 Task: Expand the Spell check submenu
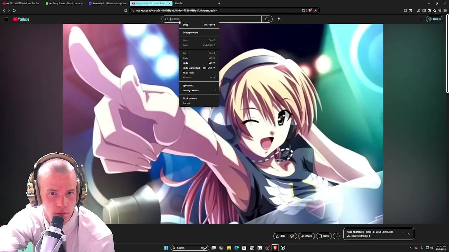[x=199, y=85]
